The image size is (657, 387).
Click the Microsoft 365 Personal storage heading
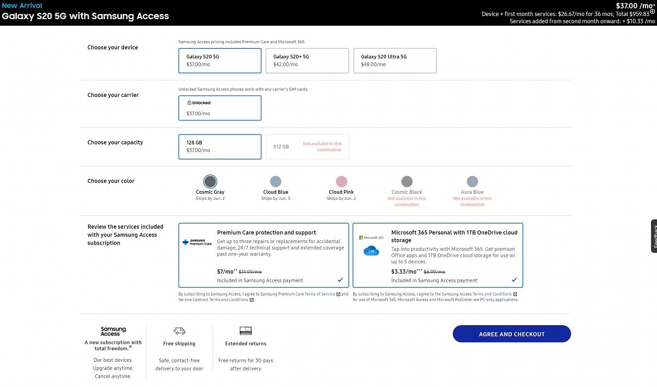pyautogui.click(x=454, y=236)
